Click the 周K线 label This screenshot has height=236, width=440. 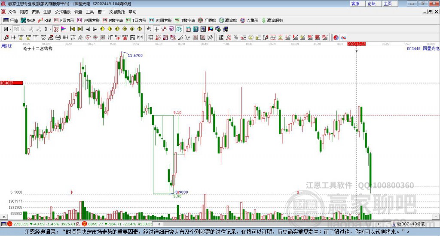pos(6,45)
